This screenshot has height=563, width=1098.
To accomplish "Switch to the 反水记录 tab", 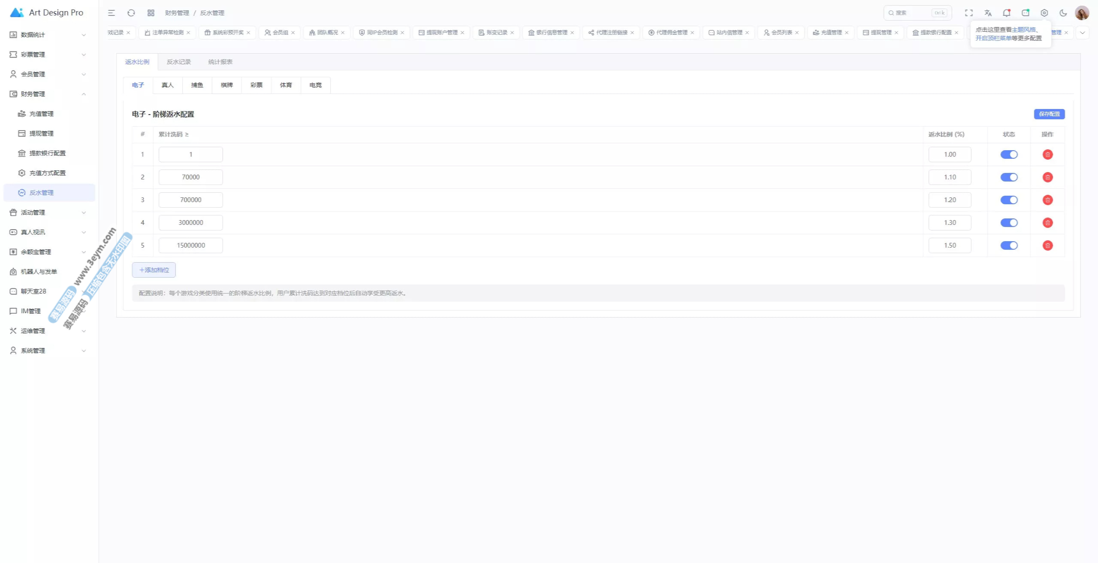I will [x=178, y=62].
